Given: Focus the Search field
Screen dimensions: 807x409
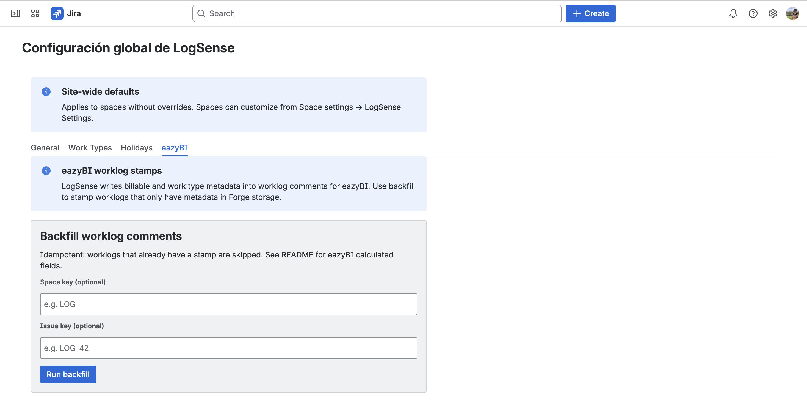Looking at the screenshot, I should 377,13.
